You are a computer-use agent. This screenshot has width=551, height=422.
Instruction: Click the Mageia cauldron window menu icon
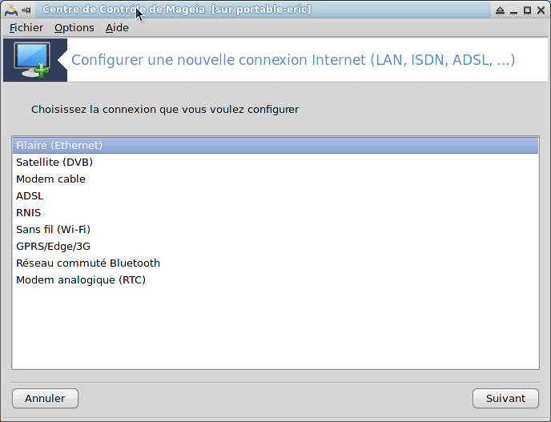pyautogui.click(x=10, y=10)
